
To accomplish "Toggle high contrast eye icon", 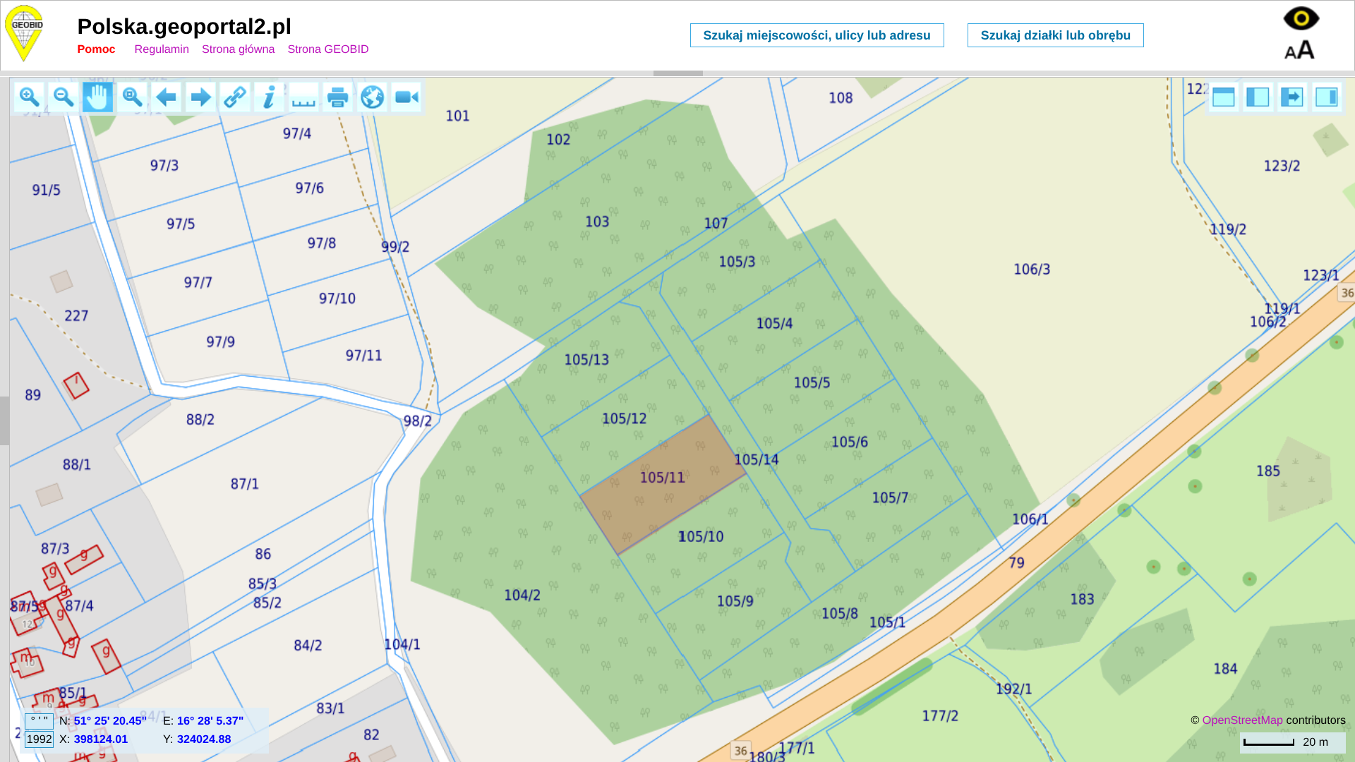I will click(x=1301, y=18).
